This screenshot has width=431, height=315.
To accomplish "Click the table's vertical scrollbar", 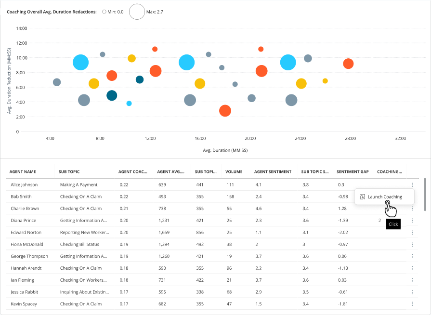I will coord(425,194).
